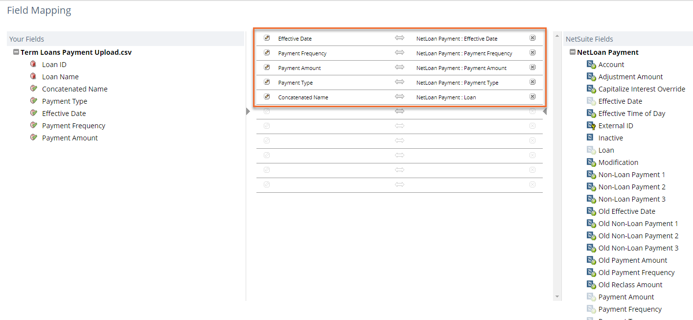
Task: Select Inactive field in NetSuite list
Action: (610, 138)
